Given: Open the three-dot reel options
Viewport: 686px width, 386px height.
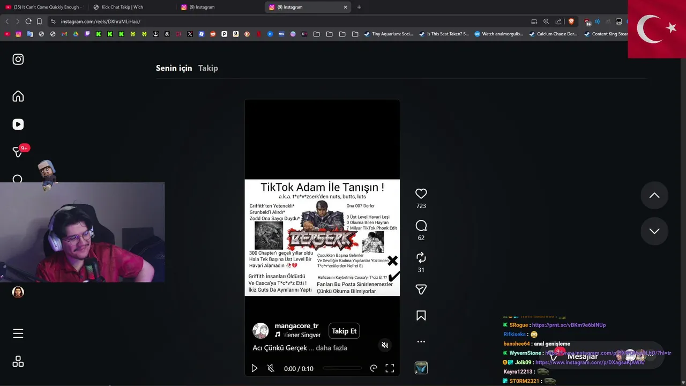Looking at the screenshot, I should point(421,342).
